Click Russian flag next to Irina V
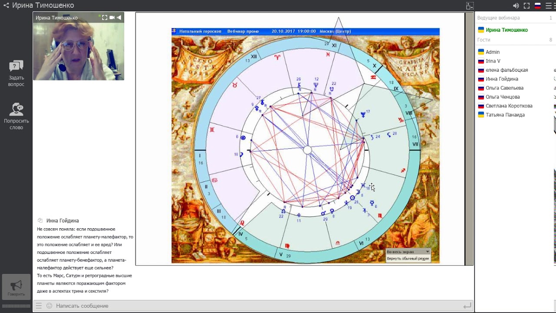 (481, 61)
